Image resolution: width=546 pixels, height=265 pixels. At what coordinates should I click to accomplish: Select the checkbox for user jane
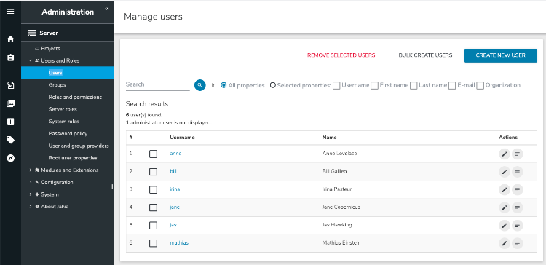coord(153,207)
